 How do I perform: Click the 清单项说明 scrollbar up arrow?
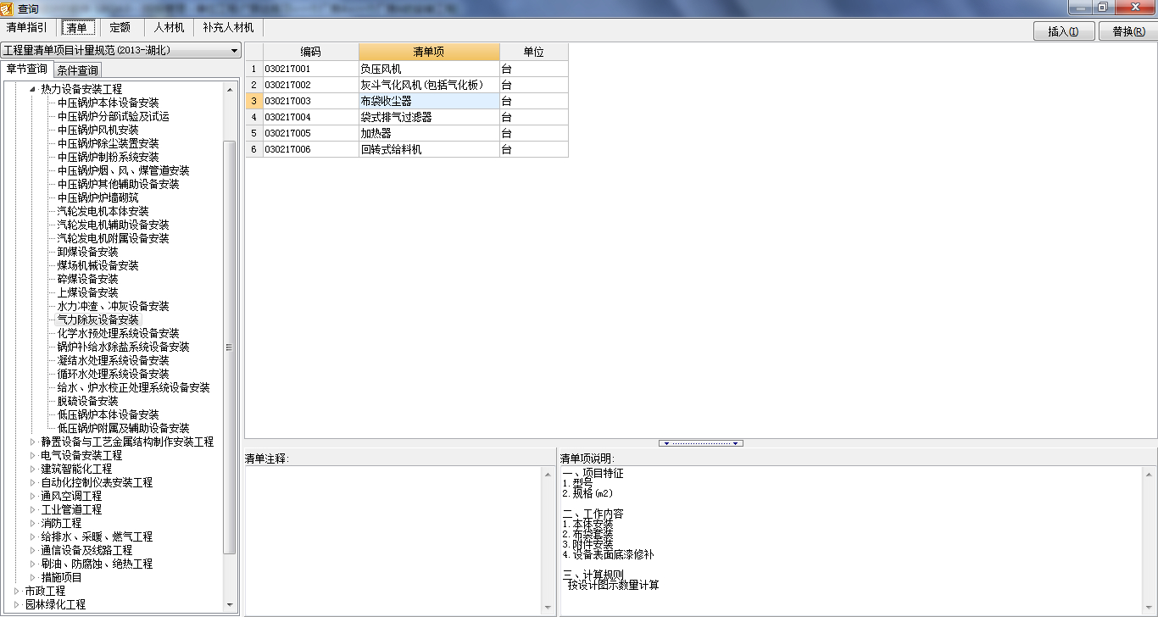1150,473
